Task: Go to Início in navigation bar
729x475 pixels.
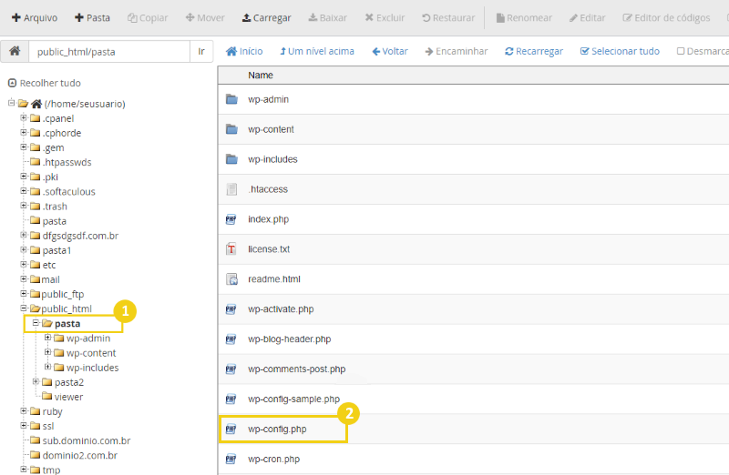Action: [244, 51]
